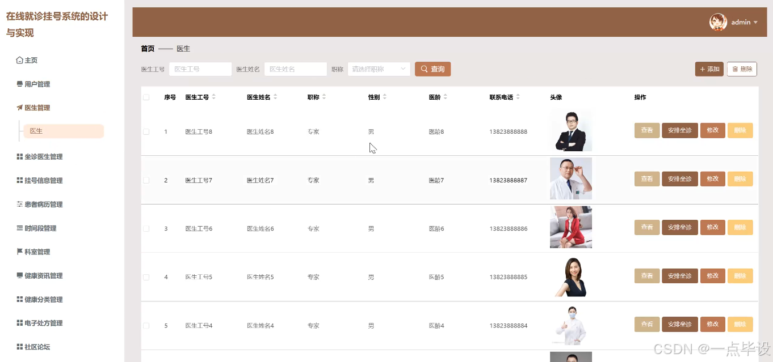
Task: Click the grid icon beside 电子处方管理
Action: tap(20, 323)
